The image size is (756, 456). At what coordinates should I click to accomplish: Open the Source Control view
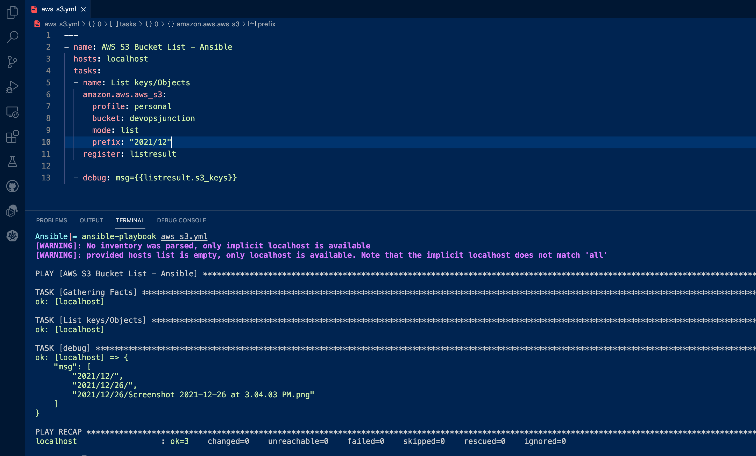pos(12,62)
